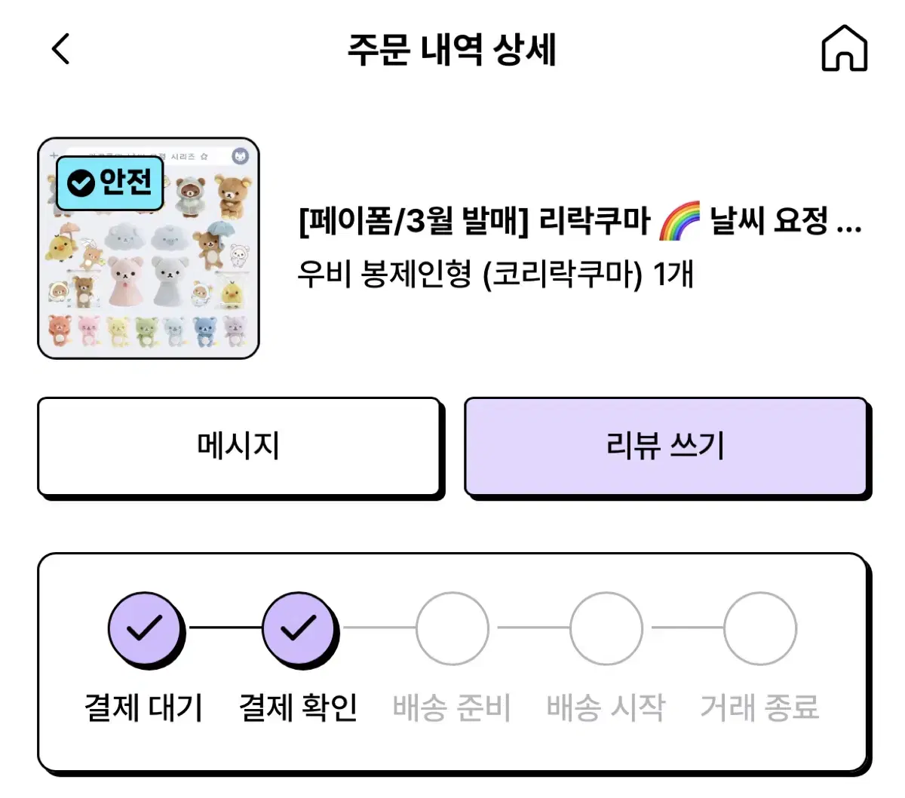This screenshot has width=905, height=798.
Task: Select the checked 결제 대기 step circle
Action: click(145, 628)
